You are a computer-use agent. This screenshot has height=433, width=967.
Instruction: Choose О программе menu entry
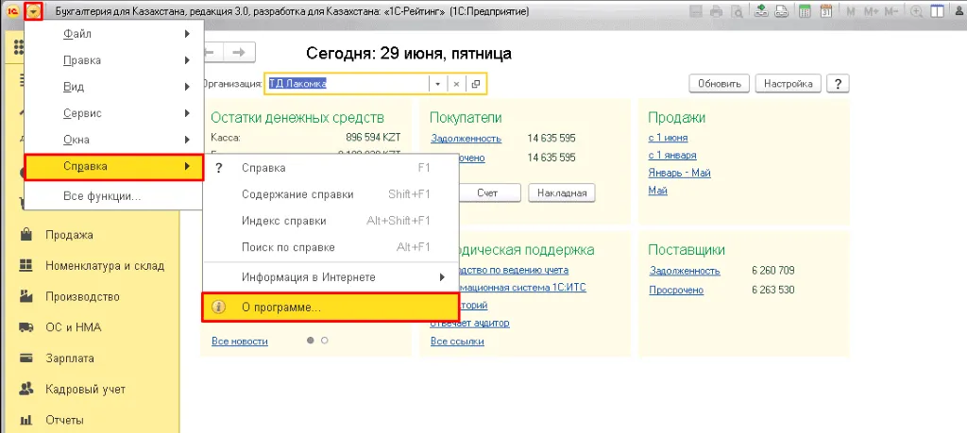tap(331, 308)
